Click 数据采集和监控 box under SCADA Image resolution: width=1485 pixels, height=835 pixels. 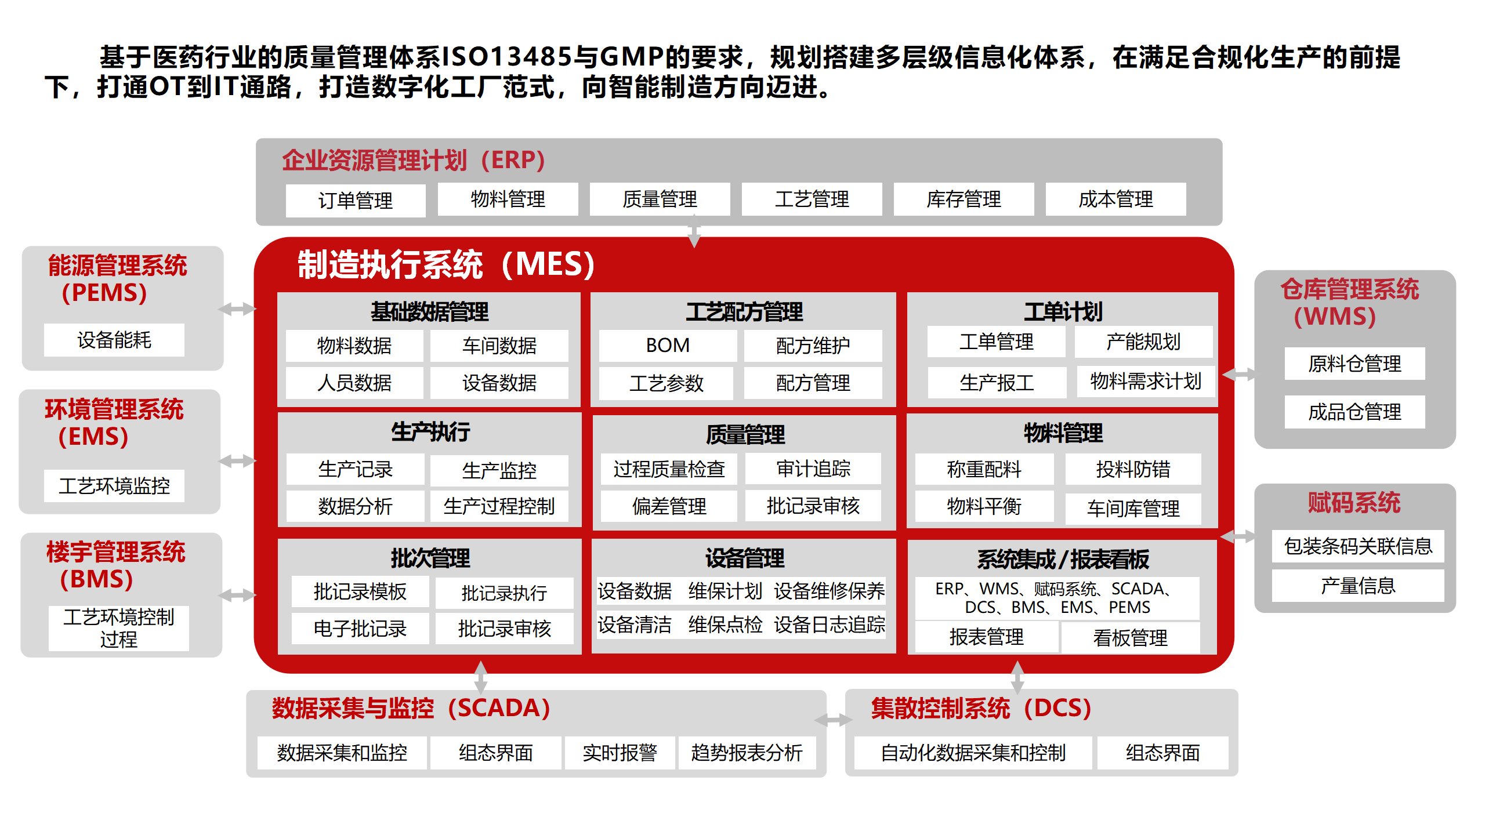coord(342,753)
